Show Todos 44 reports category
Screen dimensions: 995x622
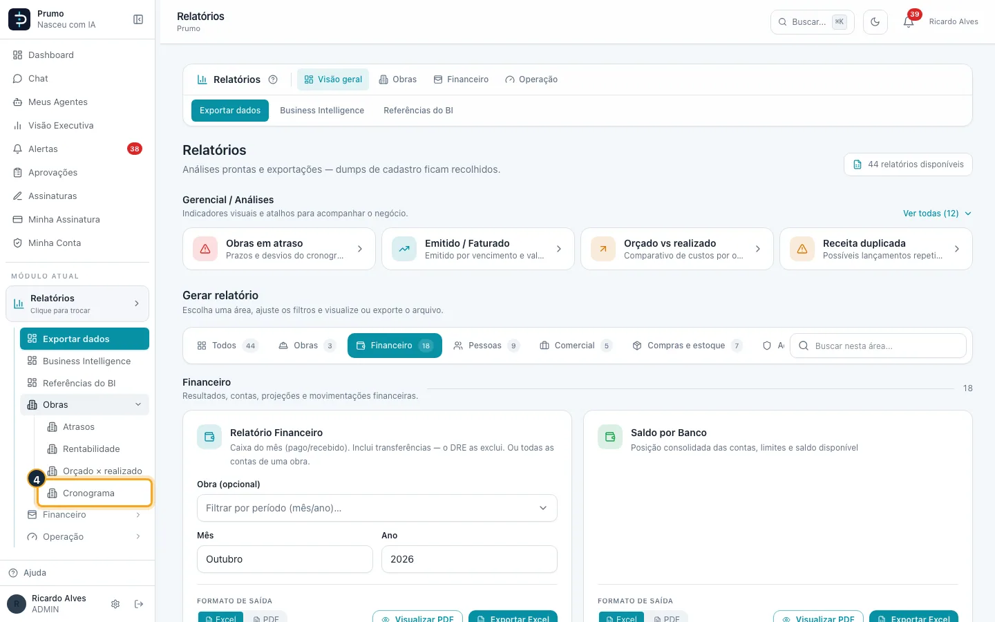[227, 346]
